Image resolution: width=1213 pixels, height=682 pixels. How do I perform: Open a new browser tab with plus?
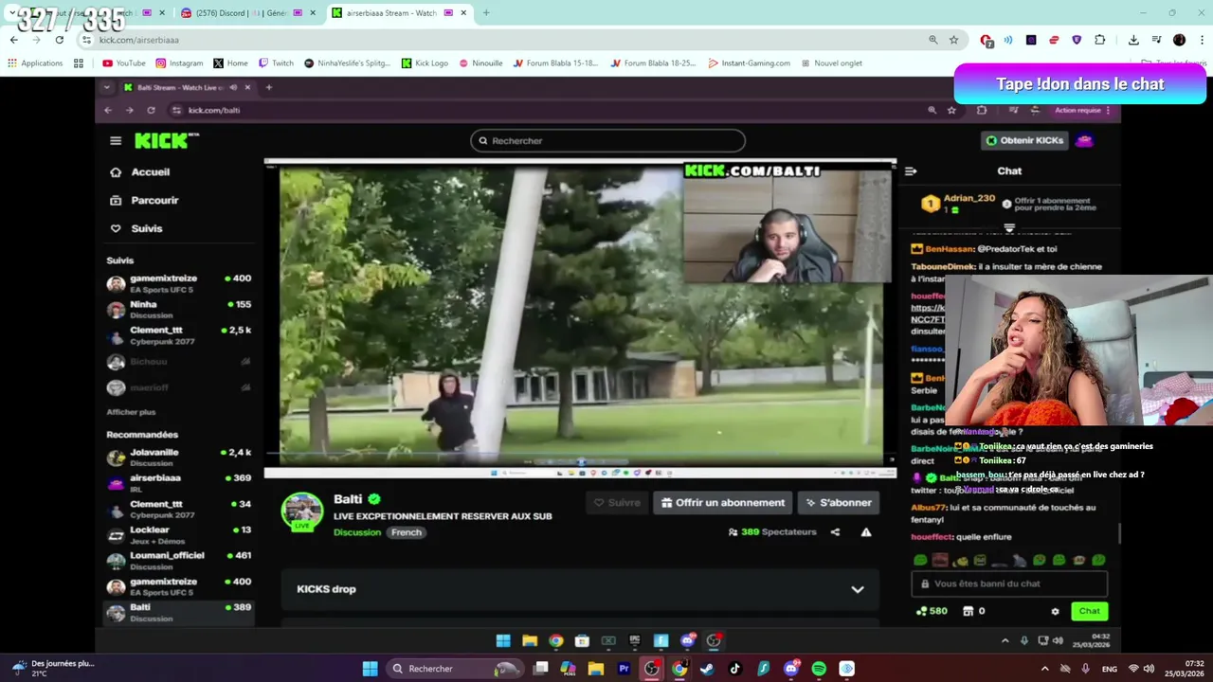[x=486, y=13]
